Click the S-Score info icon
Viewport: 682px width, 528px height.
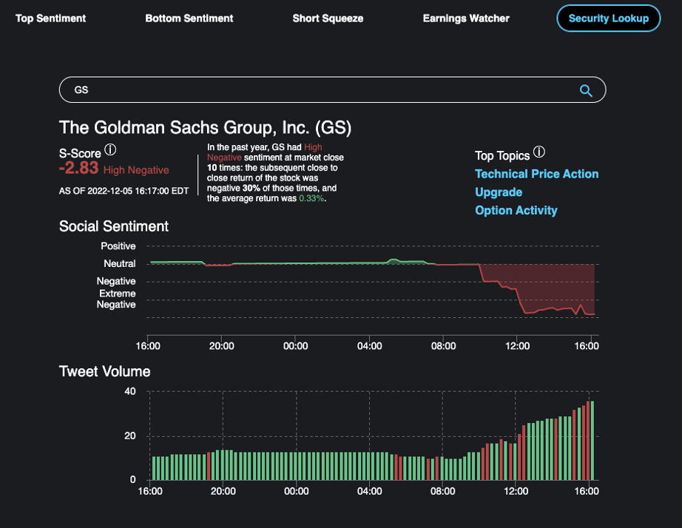[x=110, y=150]
